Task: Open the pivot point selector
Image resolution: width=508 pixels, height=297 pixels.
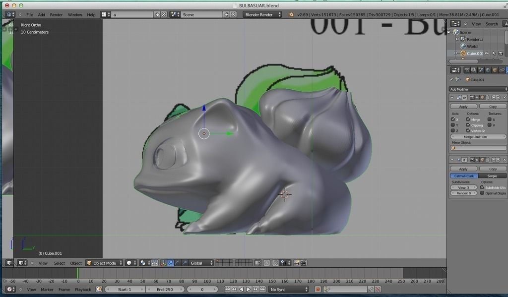Action: pos(144,263)
